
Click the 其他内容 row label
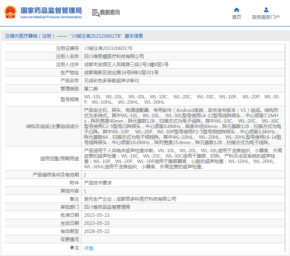coord(70,191)
